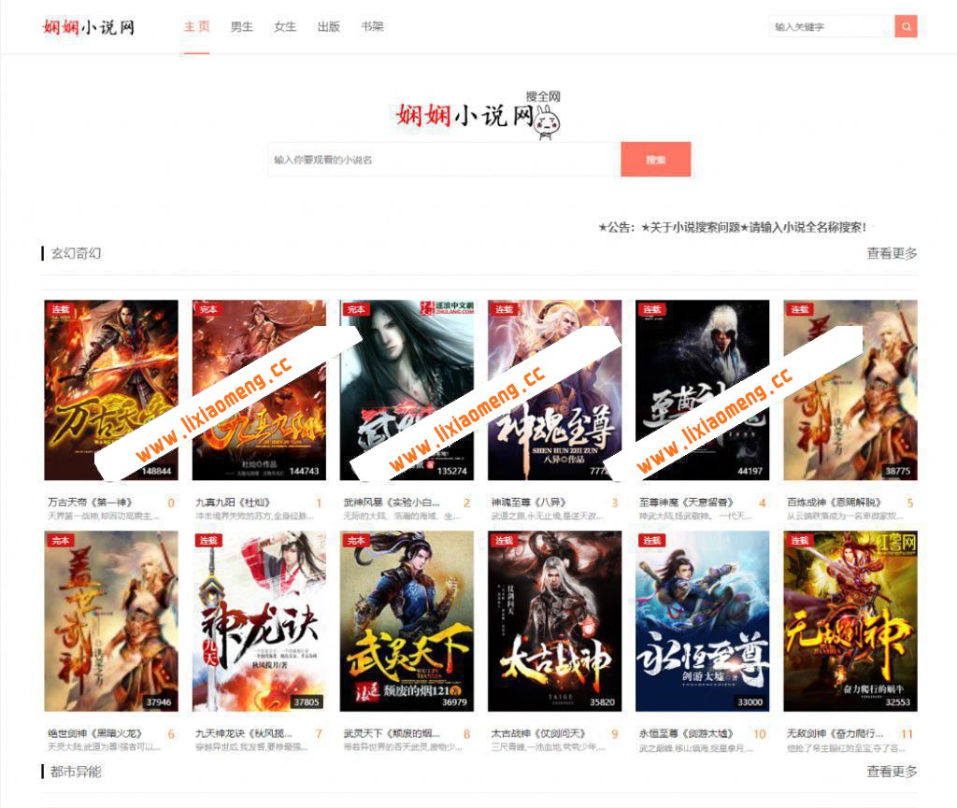Click title link 绝世剑神《黑暗火龙》
Image resolution: width=957 pixels, height=808 pixels.
pos(94,733)
